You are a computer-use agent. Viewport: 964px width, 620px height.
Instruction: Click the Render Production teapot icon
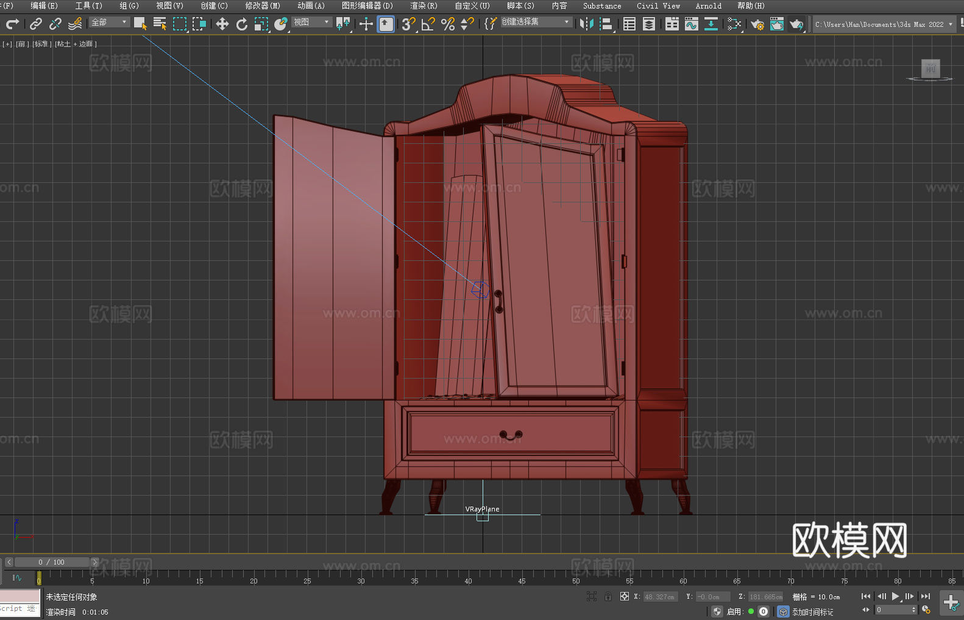pyautogui.click(x=796, y=24)
